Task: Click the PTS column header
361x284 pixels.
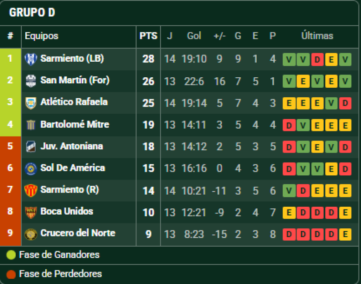Action: [148, 36]
